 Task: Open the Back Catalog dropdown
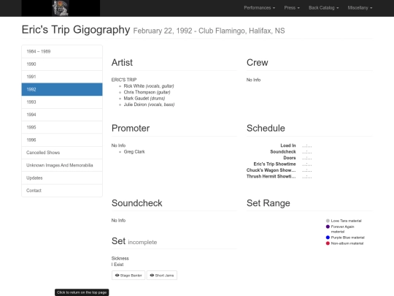click(323, 8)
